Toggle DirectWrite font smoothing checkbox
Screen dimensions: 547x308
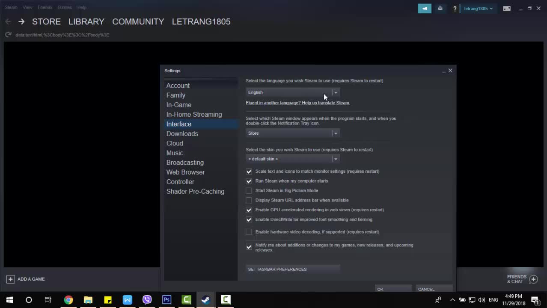point(249,219)
